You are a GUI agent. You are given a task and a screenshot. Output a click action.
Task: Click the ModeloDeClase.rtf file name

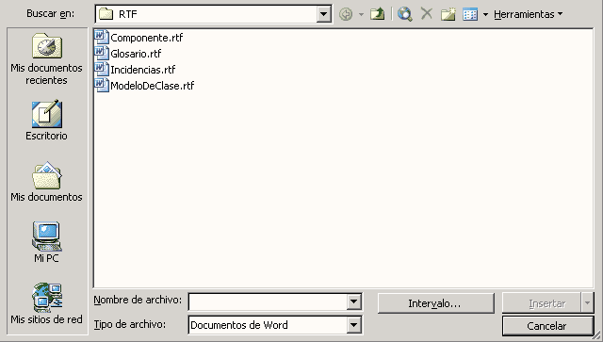(x=153, y=86)
